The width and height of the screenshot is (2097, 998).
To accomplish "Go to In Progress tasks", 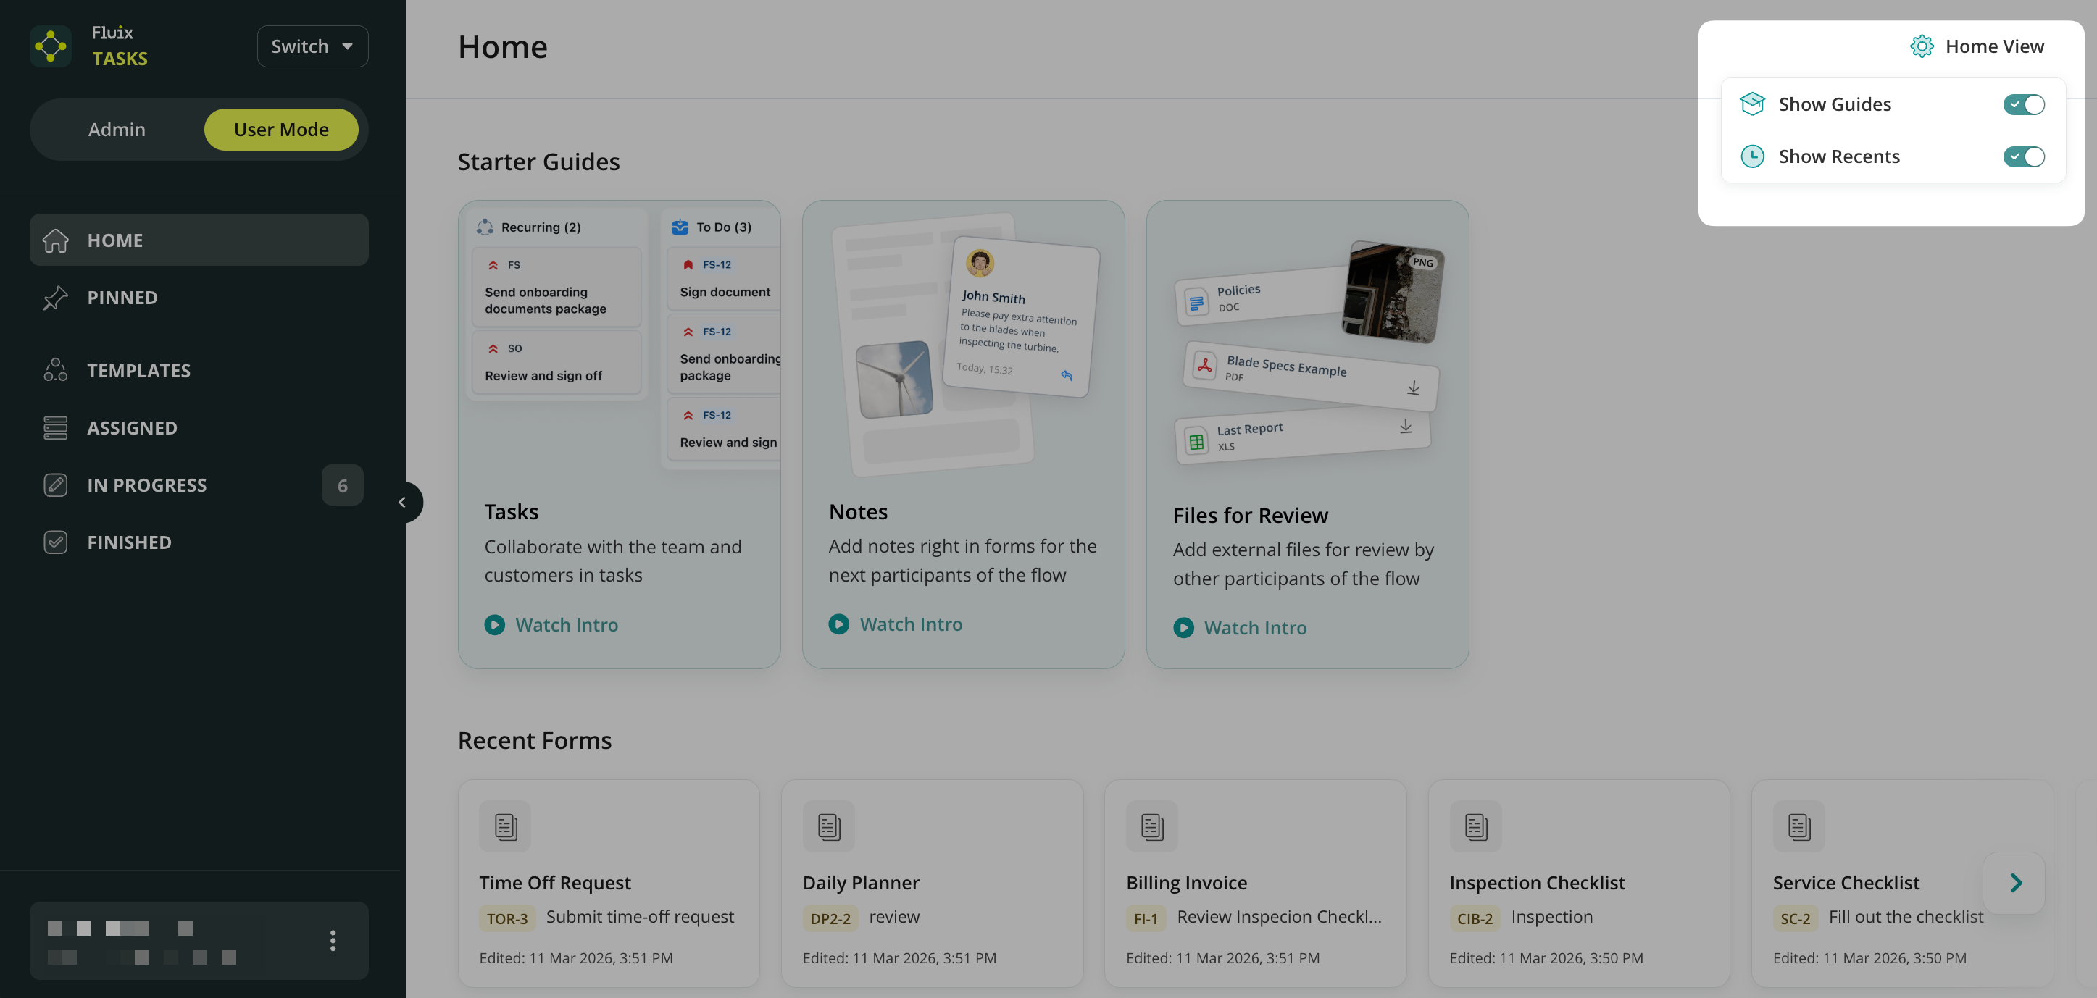I will tap(146, 485).
